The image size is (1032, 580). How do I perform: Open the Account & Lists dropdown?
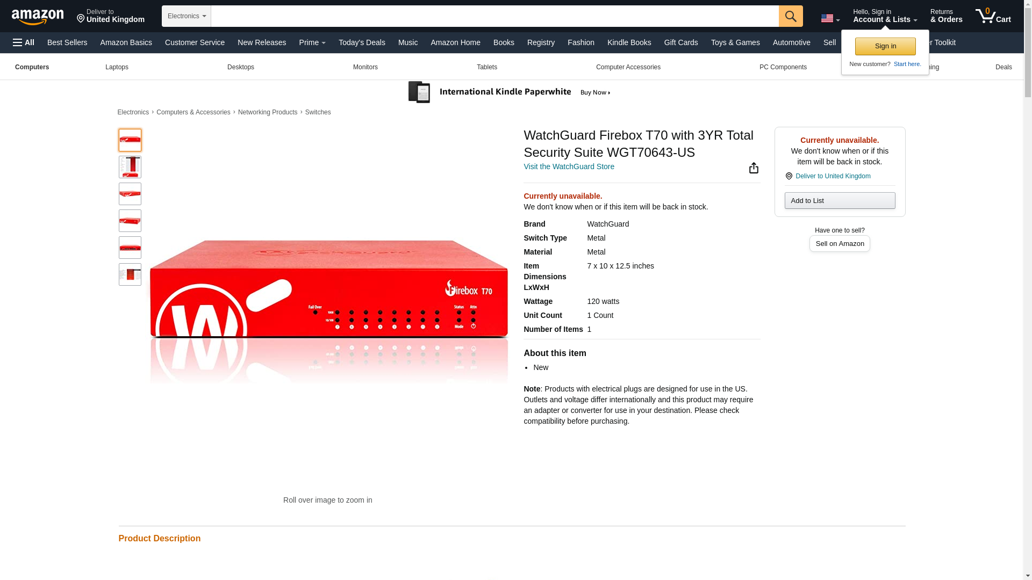(885, 16)
